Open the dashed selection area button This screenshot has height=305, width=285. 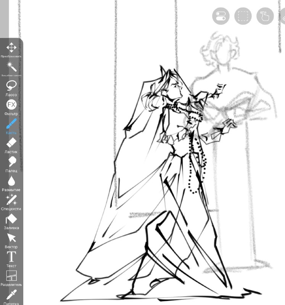pos(243,16)
